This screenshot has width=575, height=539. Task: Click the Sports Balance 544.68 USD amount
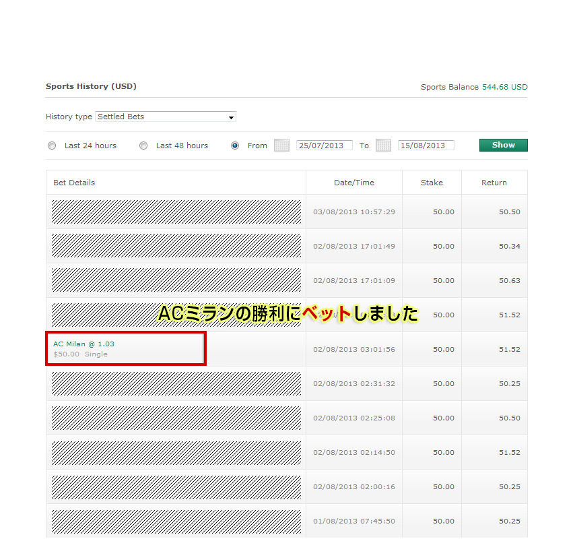coord(504,87)
